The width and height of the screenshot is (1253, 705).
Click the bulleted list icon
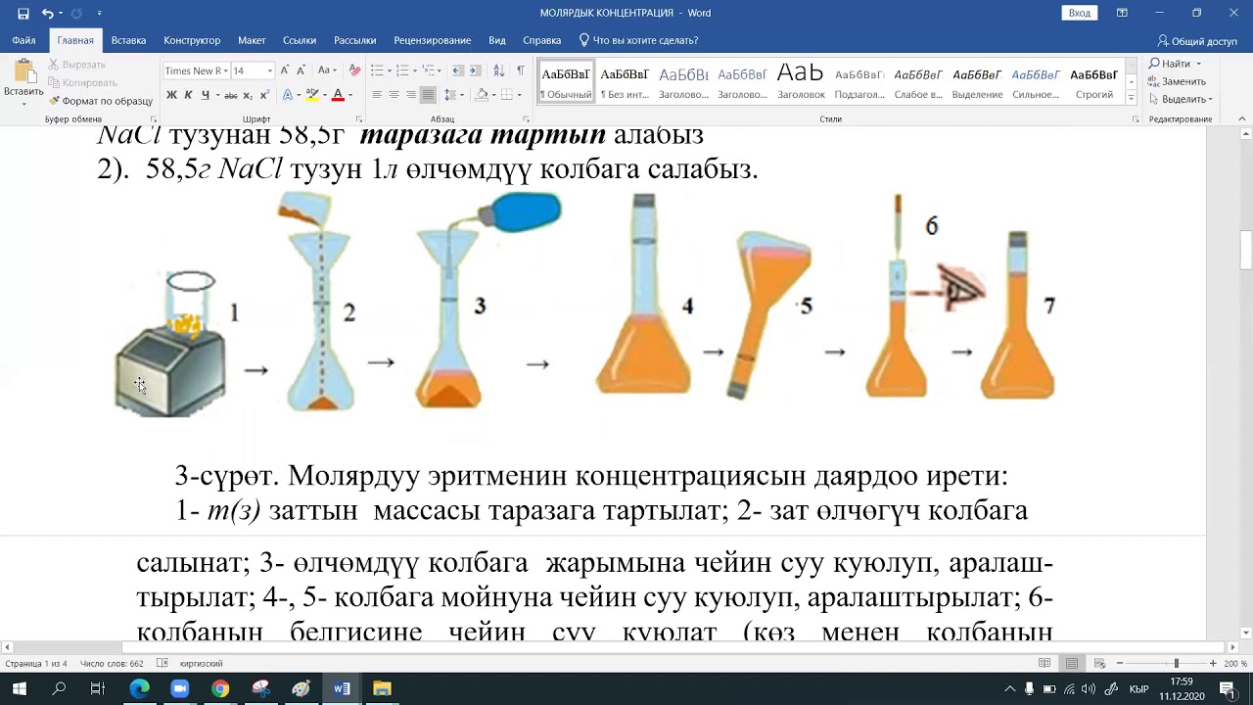pos(377,70)
